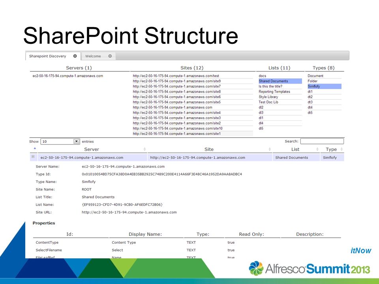Click SelectFilename in the Properties table
Viewport: 379px width, 284px height.
click(49, 250)
